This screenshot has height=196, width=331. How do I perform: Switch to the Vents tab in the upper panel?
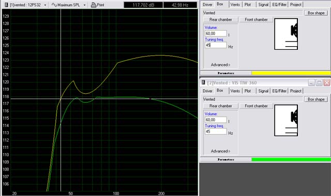(235, 5)
